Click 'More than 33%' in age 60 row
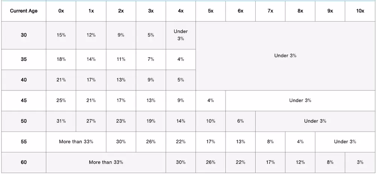 (106, 162)
